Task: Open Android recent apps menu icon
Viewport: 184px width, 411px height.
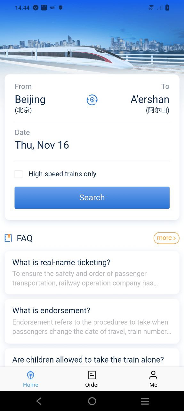Action: (x=145, y=401)
